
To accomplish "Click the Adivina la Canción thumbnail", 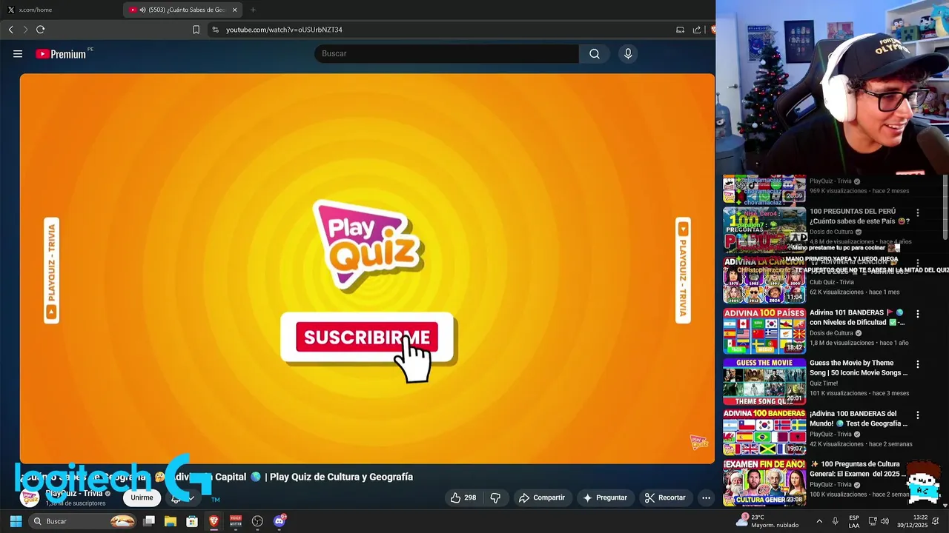I will click(764, 281).
